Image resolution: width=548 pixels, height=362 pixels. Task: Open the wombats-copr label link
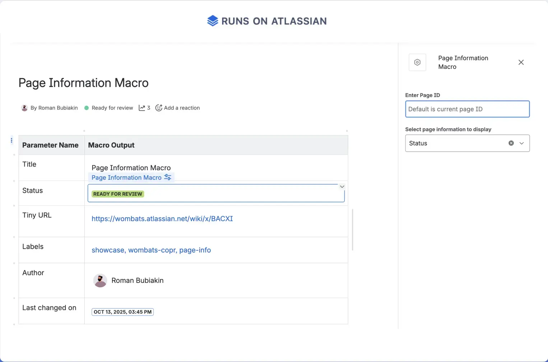(152, 250)
